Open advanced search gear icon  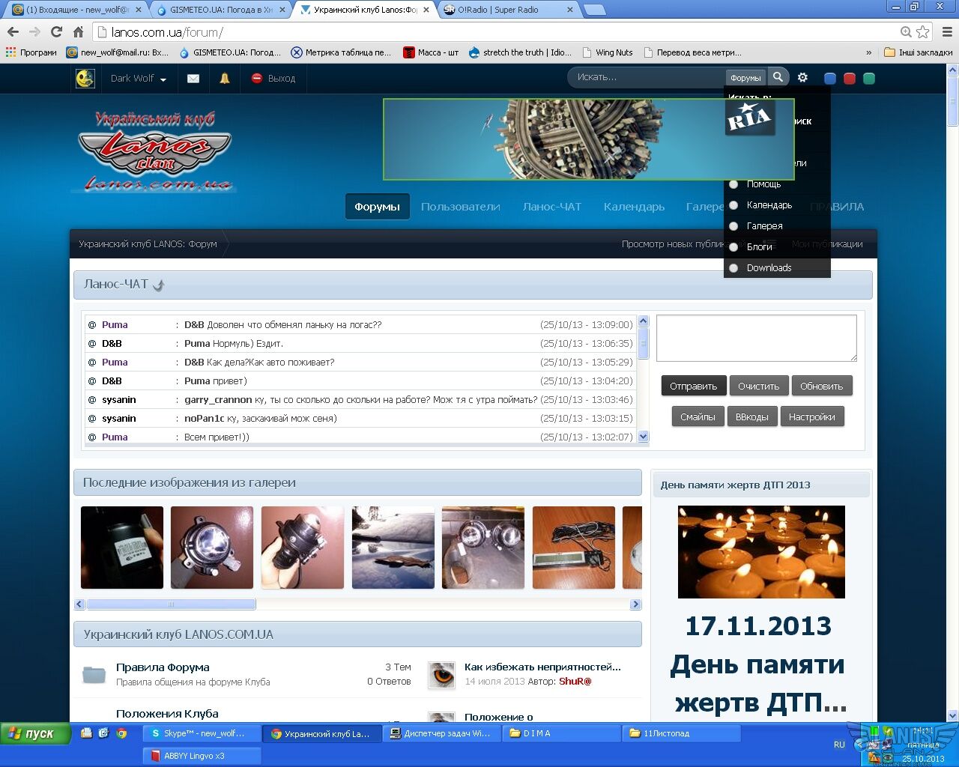click(x=802, y=78)
